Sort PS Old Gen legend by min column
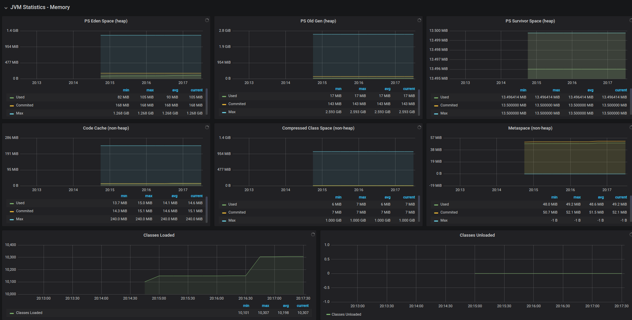The height and width of the screenshot is (320, 632). [338, 89]
